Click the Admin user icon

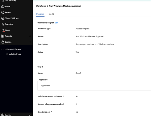[x=3, y=115]
